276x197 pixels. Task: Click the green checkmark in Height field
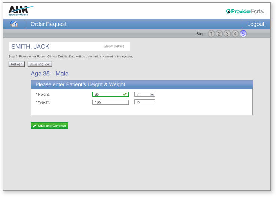[125, 95]
